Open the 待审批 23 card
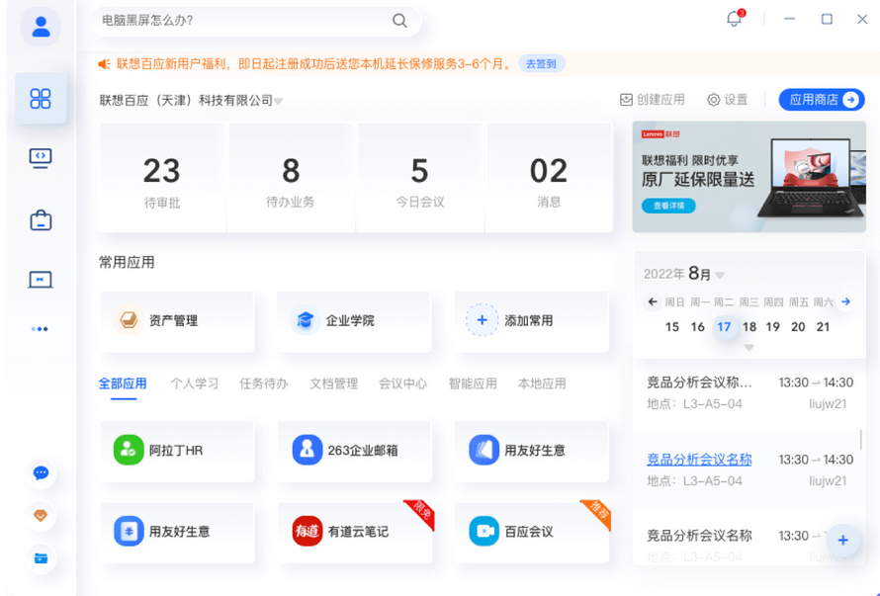 [162, 177]
